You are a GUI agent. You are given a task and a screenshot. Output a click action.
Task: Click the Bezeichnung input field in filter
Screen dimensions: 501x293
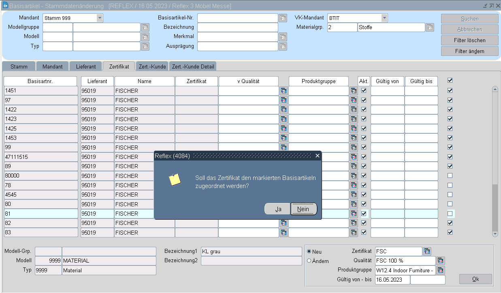point(237,27)
